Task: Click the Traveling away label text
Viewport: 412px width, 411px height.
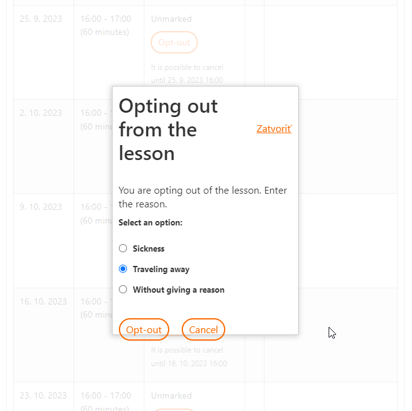Action: [x=161, y=269]
